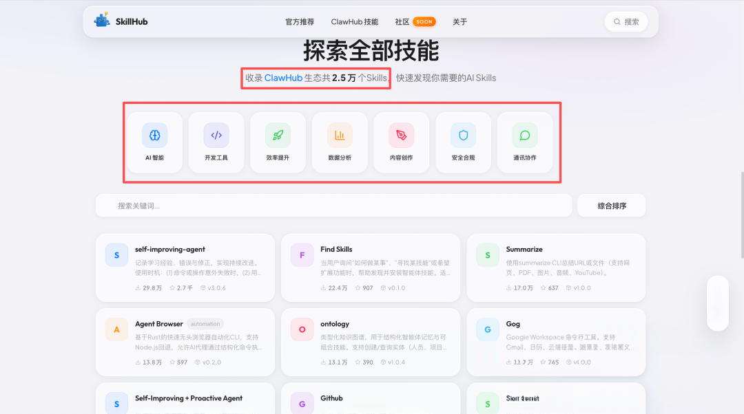The width and height of the screenshot is (744, 414).
Task: Click star count 597 on Agent Browser
Action: (x=179, y=362)
